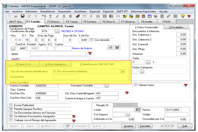The image size is (198, 132).
Task: Click the paperclip attachment toolbar icon
Action: tap(169, 16)
